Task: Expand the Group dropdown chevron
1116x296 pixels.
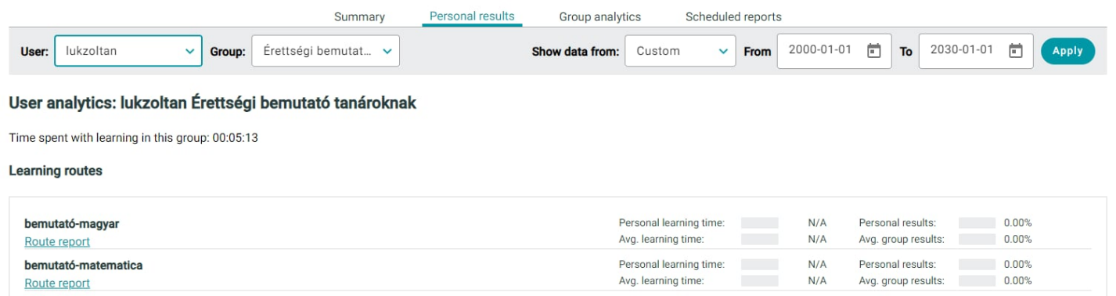Action: click(387, 52)
